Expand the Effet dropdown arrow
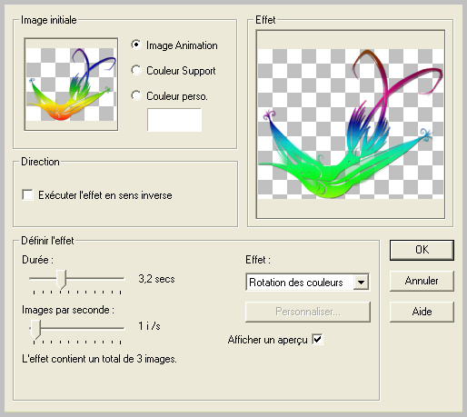Image resolution: width=467 pixels, height=417 pixels. 361,283
